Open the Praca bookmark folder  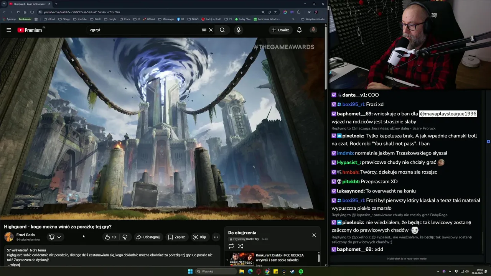click(124, 19)
